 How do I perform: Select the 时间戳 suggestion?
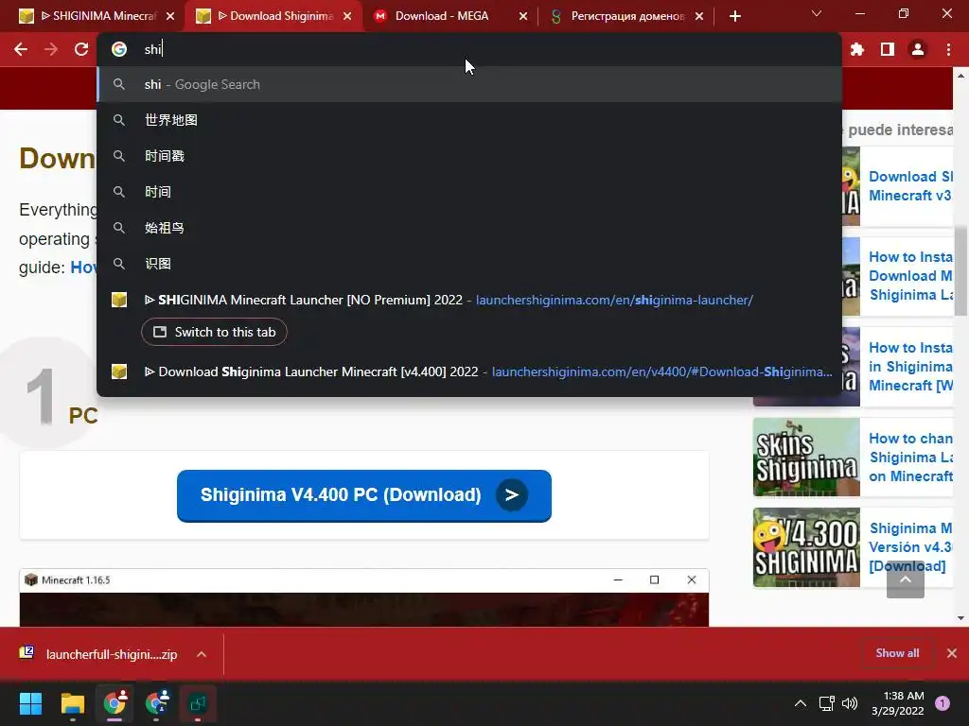tap(469, 156)
